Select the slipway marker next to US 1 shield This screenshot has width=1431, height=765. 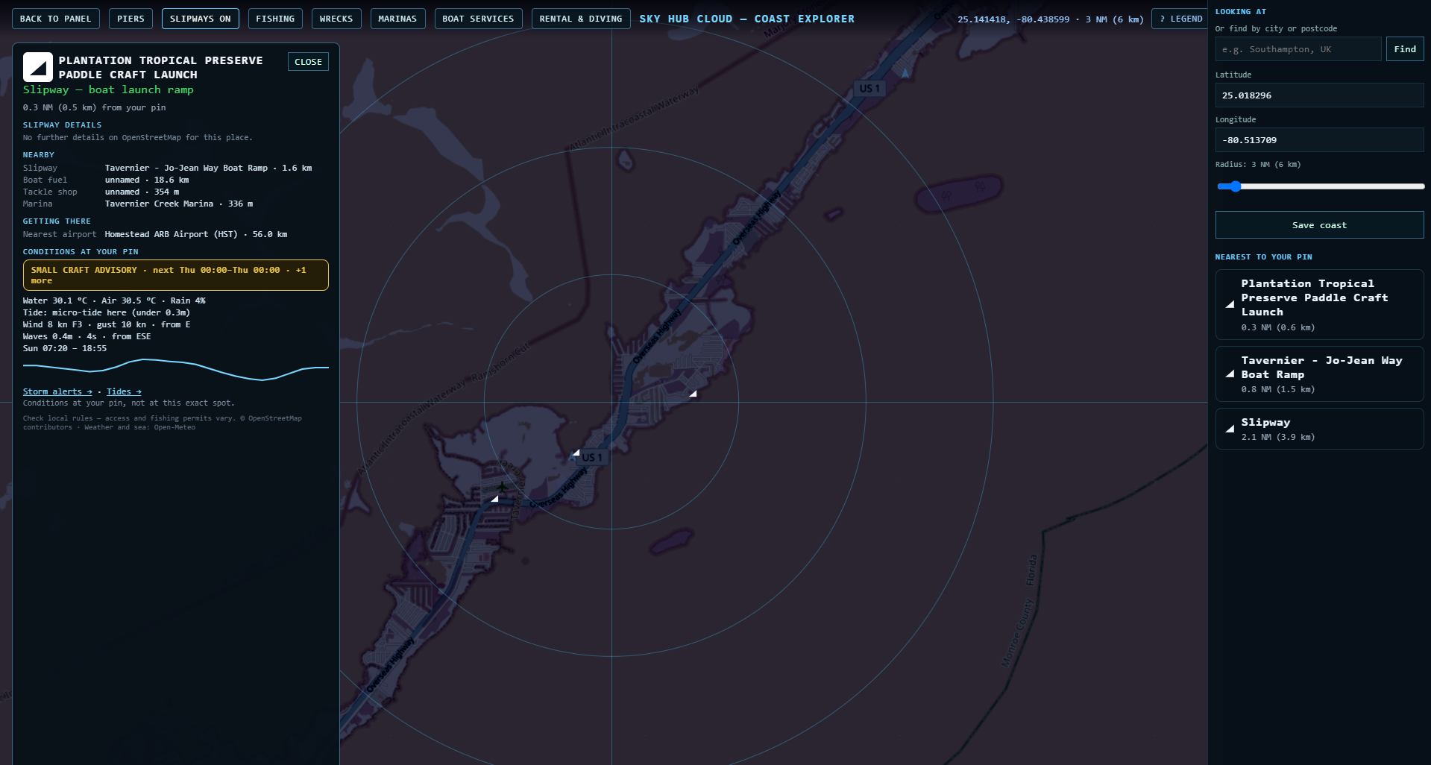[576, 453]
